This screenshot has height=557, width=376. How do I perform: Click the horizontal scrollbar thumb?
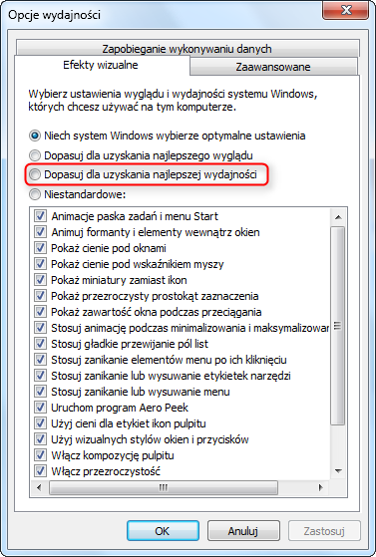(x=164, y=487)
